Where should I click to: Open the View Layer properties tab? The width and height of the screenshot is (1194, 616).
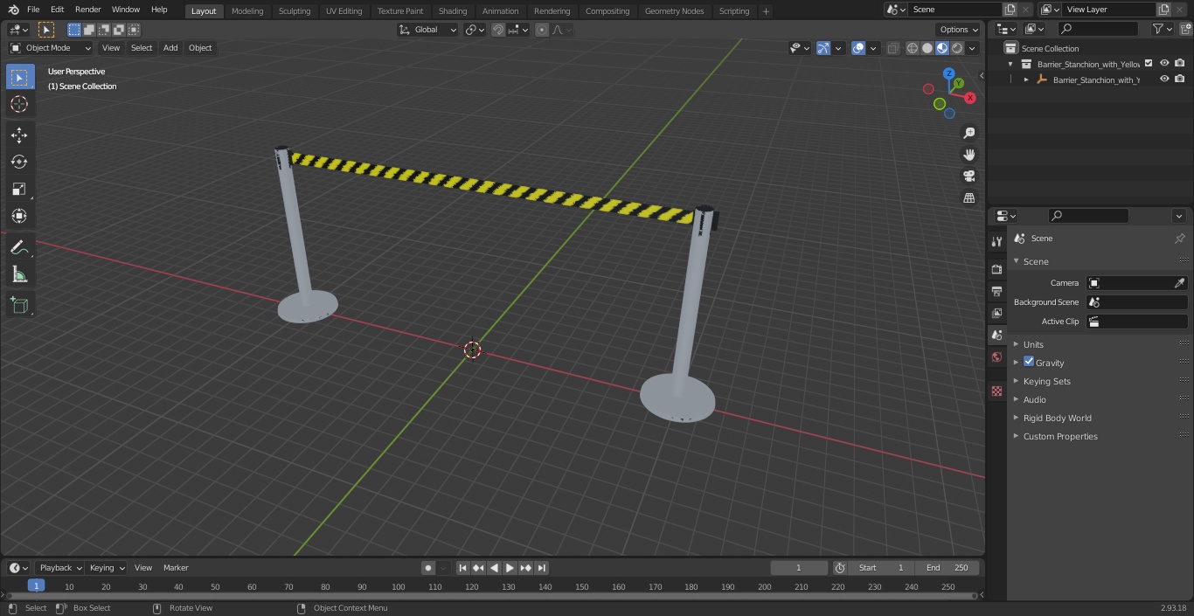click(x=996, y=313)
